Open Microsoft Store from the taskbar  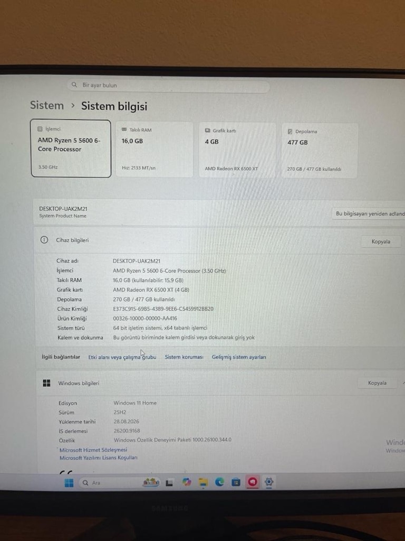[x=236, y=482]
